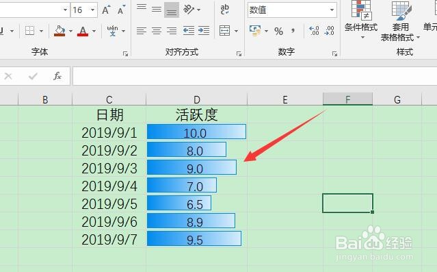Image resolution: width=437 pixels, height=272 pixels.
Task: Select column G header
Action: [x=397, y=99]
